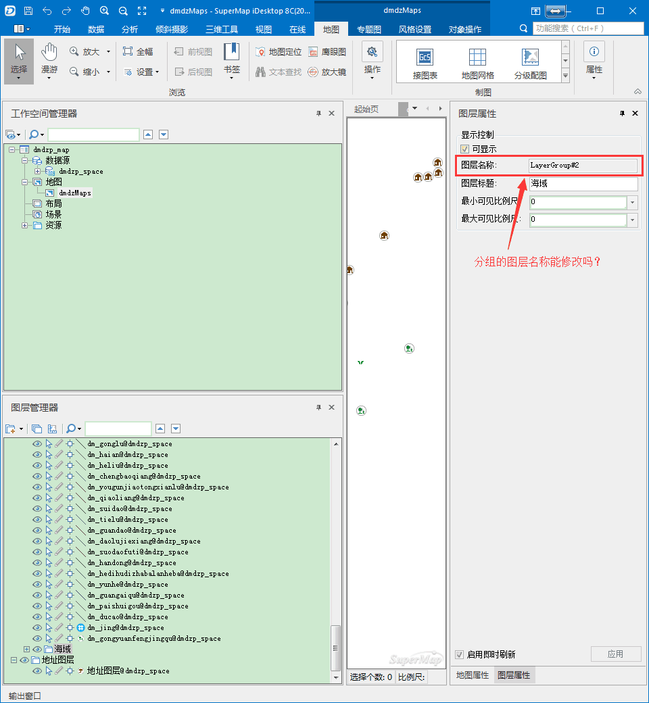Hide the dm_haian@dmdzp_space layer

click(x=37, y=455)
